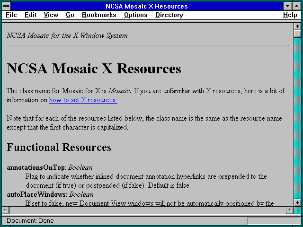Click the horizontal scrollbar track
The image size is (303, 227).
click(x=148, y=210)
